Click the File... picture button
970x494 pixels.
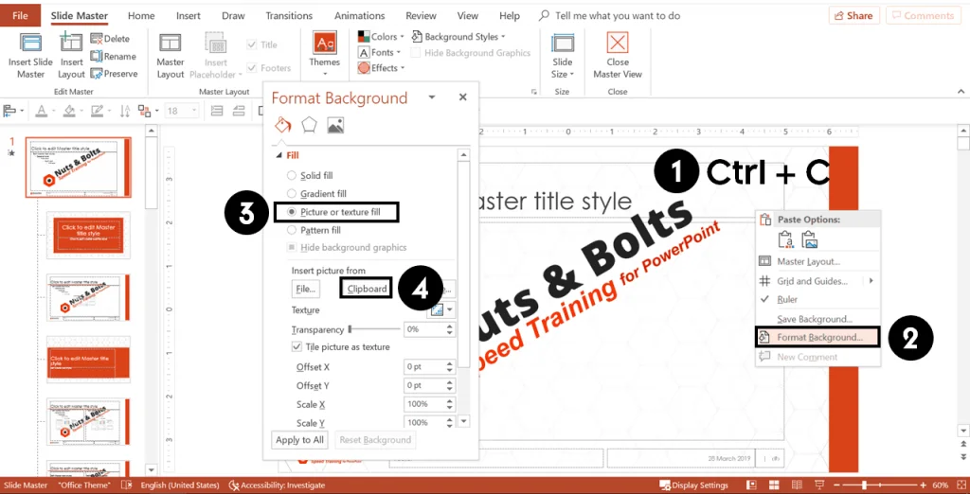306,289
